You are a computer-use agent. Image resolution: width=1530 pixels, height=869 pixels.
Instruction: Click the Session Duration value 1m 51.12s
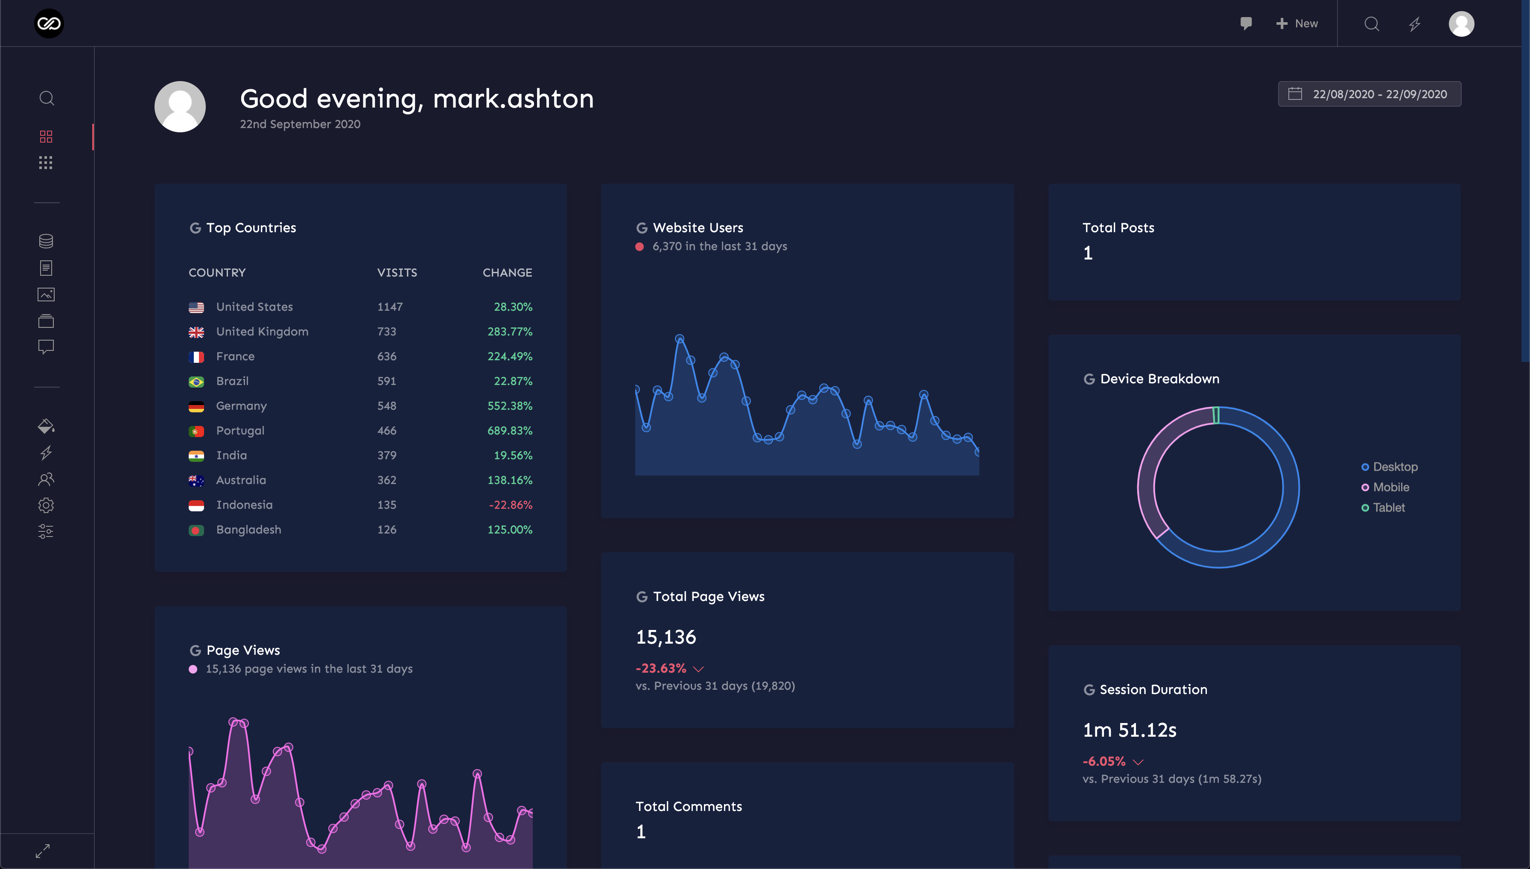tap(1130, 730)
